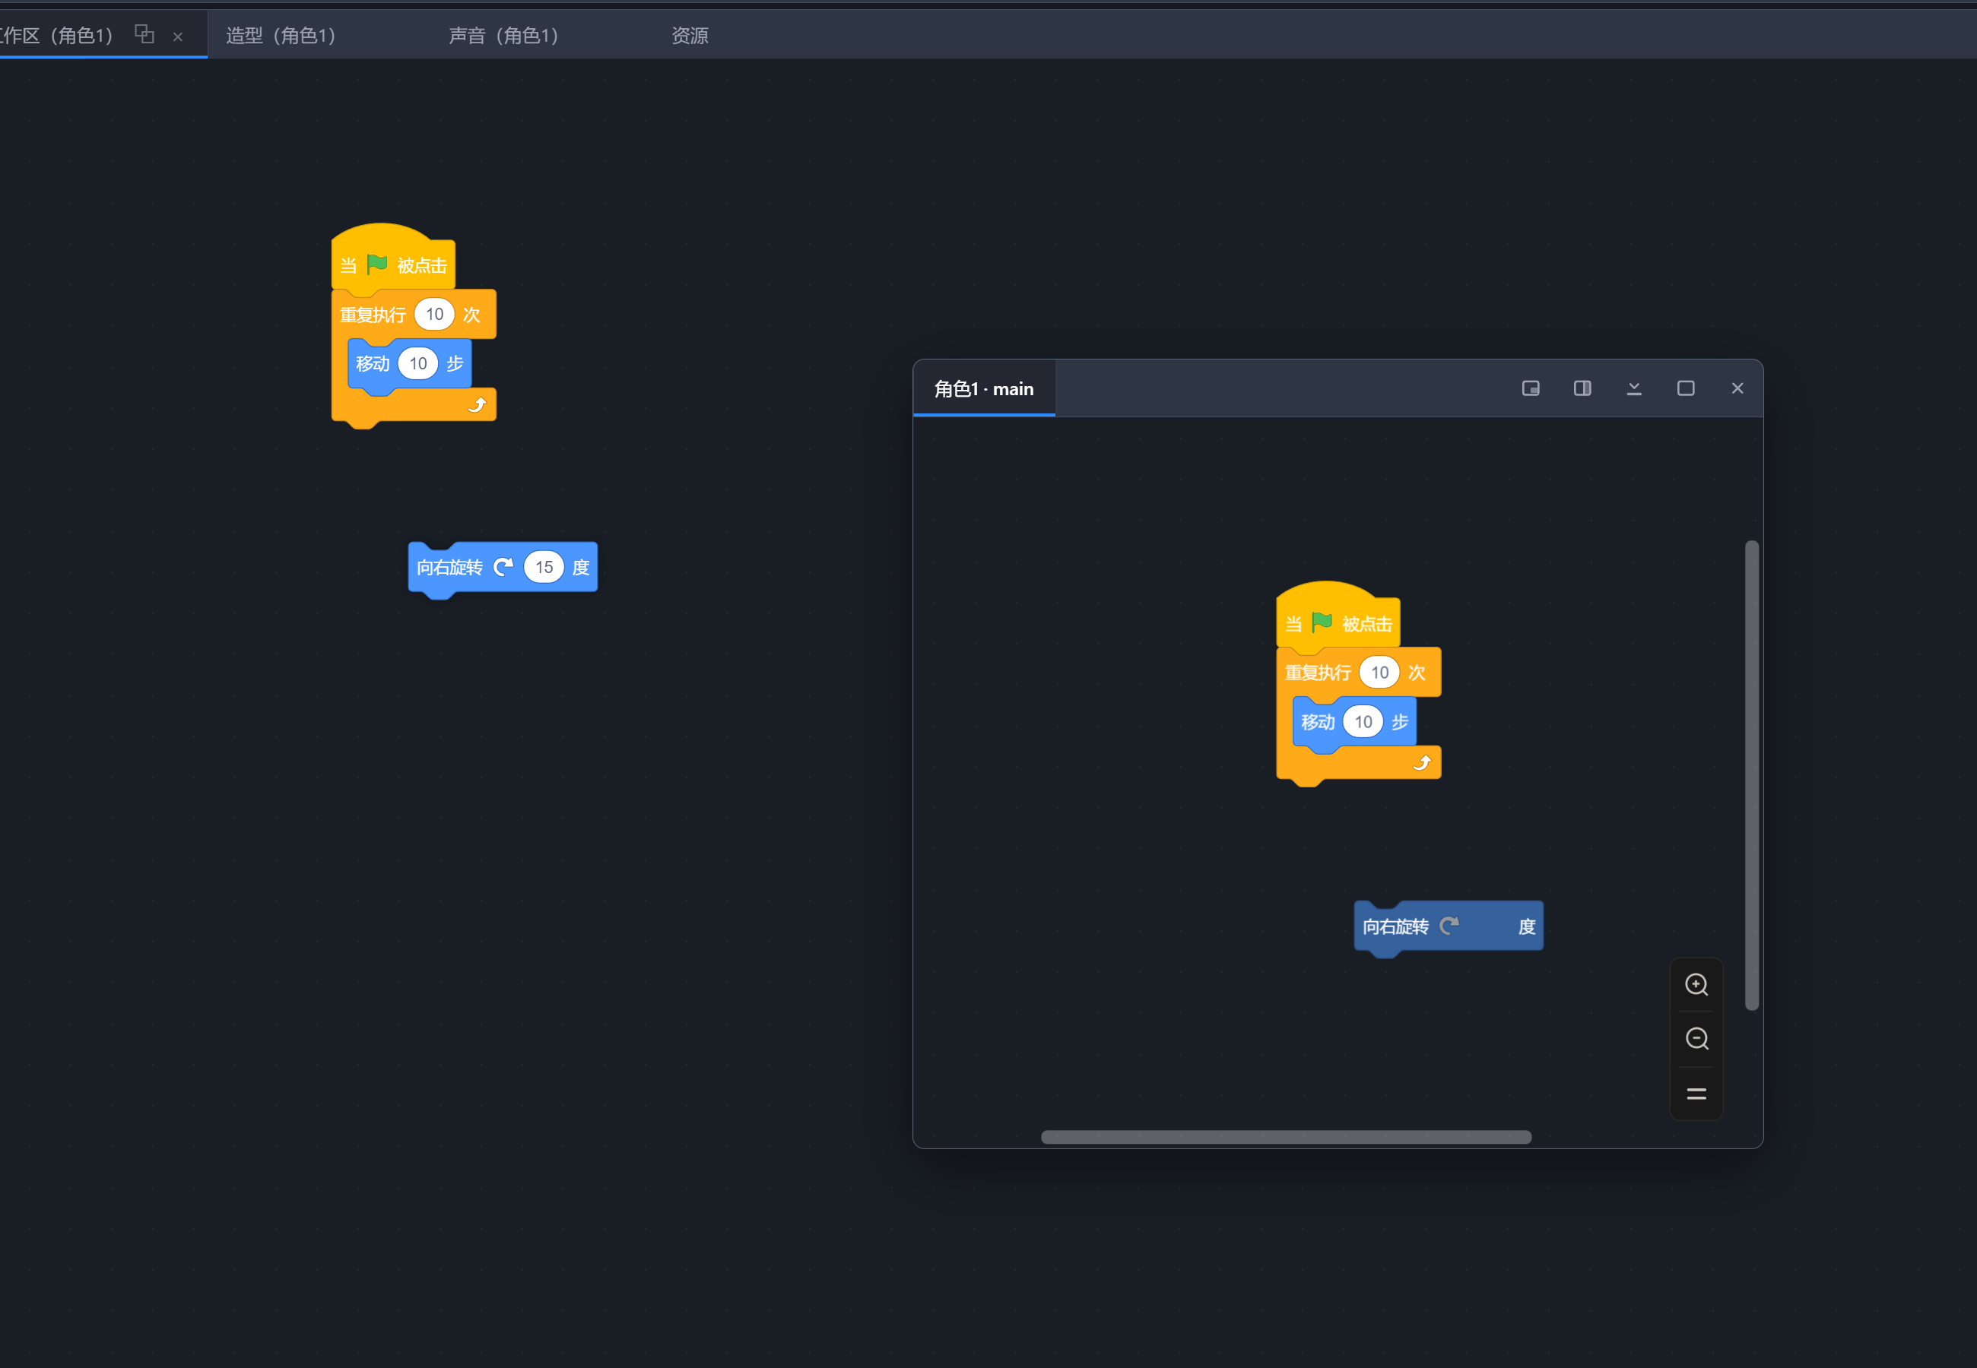Zoom in with the magnifier plus icon
The image size is (1977, 1368).
pyautogui.click(x=1696, y=984)
